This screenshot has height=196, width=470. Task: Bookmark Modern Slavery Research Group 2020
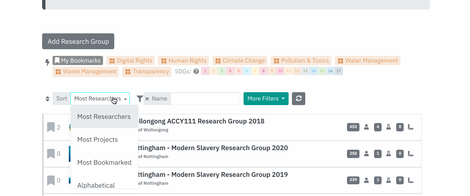[x=51, y=154]
